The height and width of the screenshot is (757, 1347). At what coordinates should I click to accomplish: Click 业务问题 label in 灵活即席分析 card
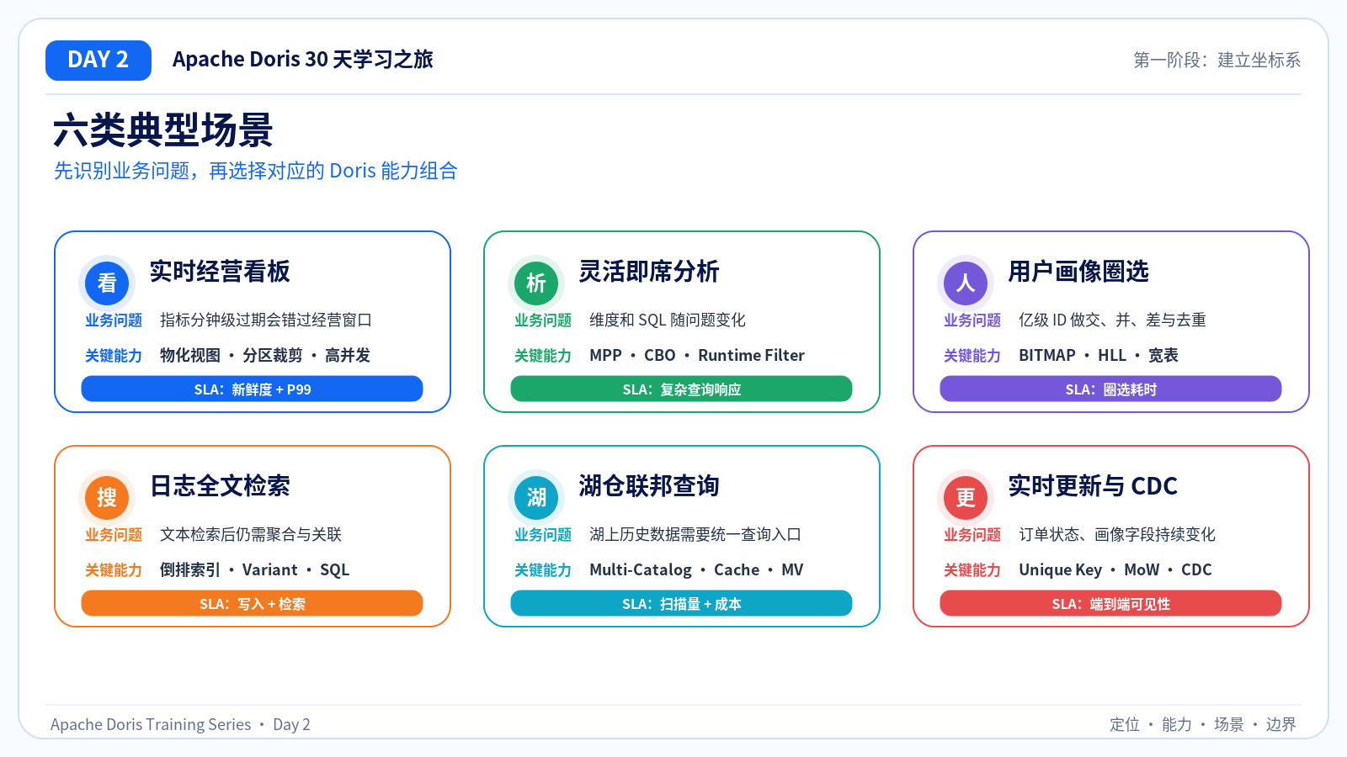(x=543, y=320)
